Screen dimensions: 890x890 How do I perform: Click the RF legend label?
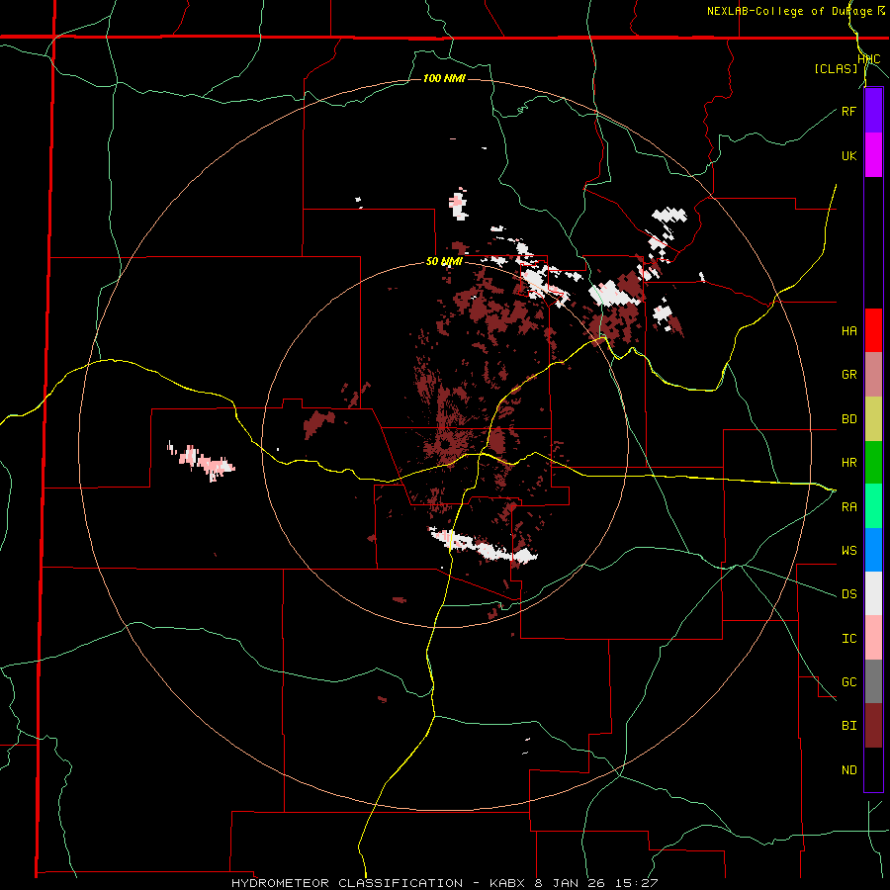click(x=848, y=111)
